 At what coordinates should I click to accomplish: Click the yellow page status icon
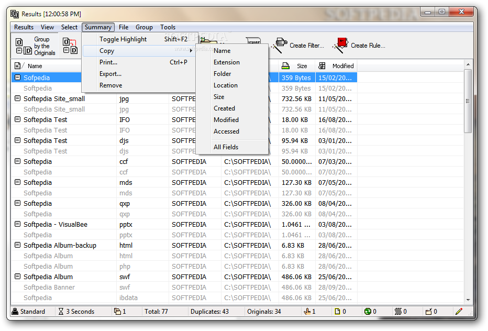point(337,311)
